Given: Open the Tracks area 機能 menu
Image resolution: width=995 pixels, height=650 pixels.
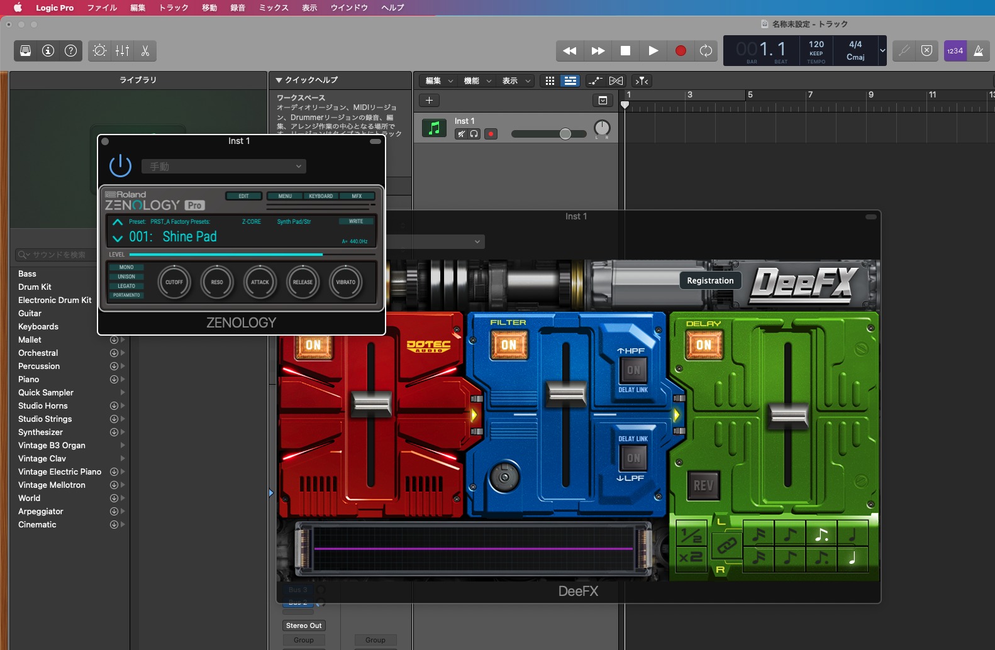Looking at the screenshot, I should [x=477, y=80].
